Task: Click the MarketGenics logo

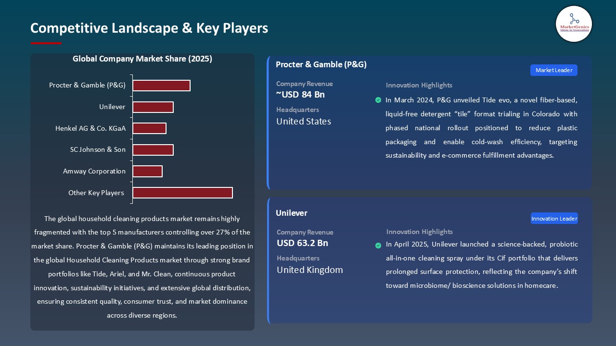Action: pyautogui.click(x=574, y=24)
